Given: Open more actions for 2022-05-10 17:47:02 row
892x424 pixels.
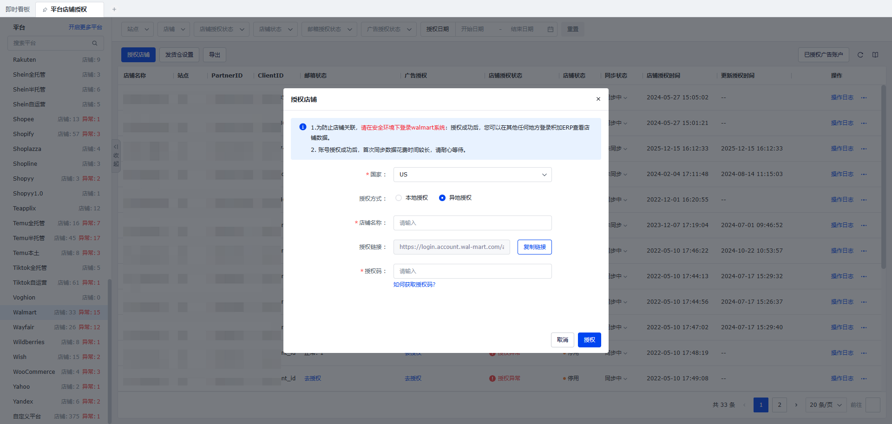Looking at the screenshot, I should point(864,327).
